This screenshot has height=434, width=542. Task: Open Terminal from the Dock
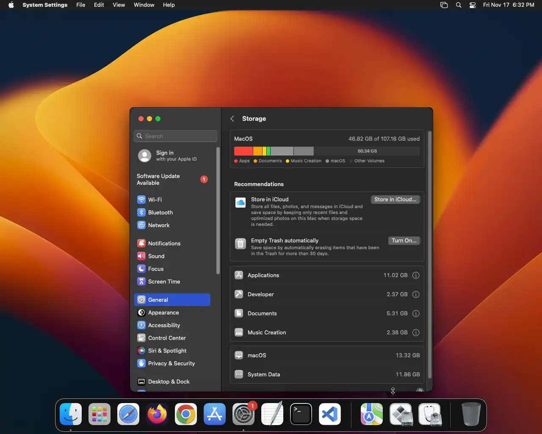301,414
